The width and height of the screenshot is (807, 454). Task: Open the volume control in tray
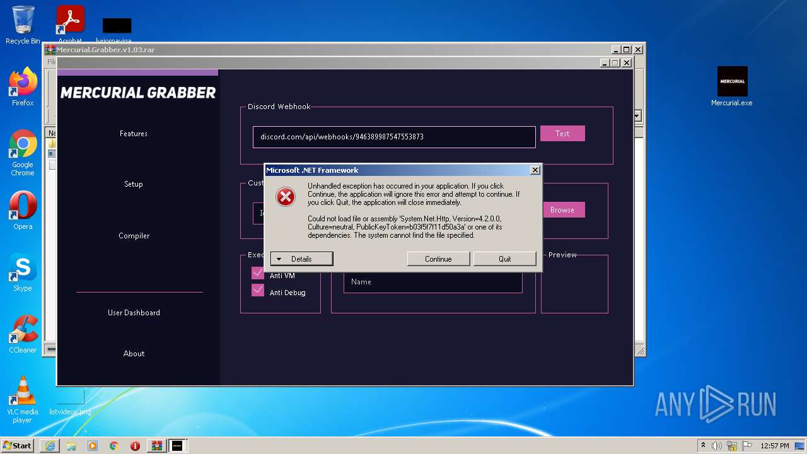(x=717, y=446)
